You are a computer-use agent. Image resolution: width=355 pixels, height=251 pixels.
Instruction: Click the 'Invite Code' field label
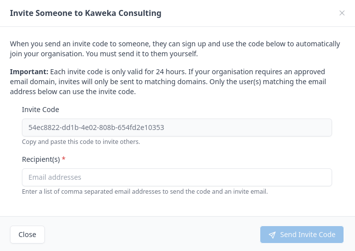coord(40,110)
